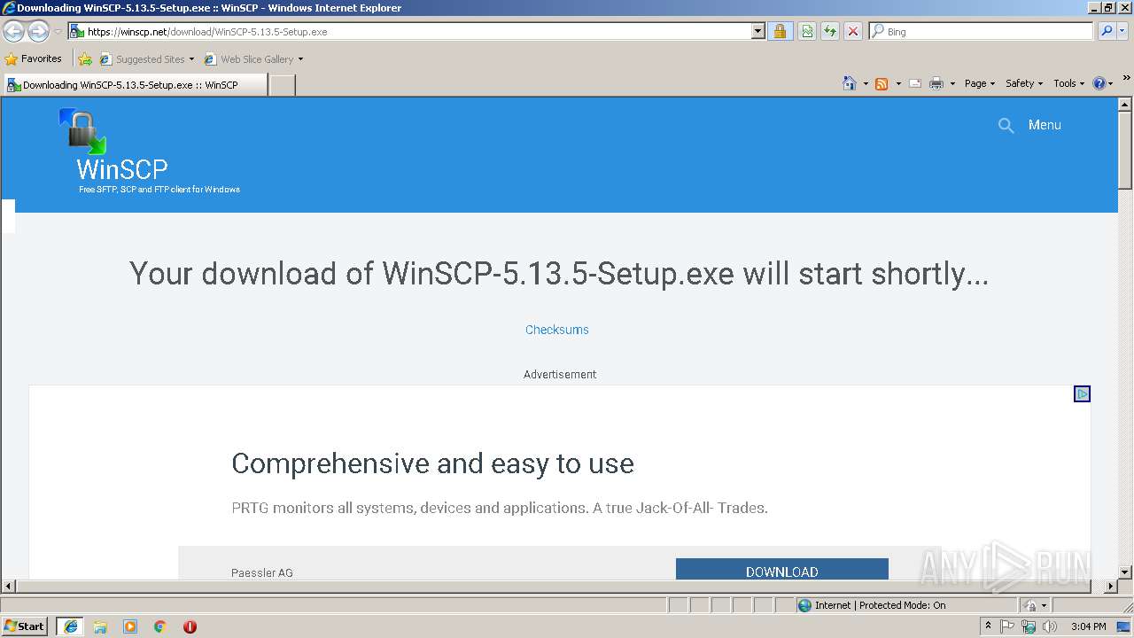Click the vertical scrollbar up arrow

pyautogui.click(x=1125, y=105)
